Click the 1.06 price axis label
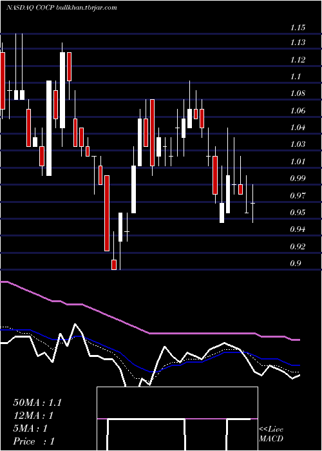Viewport: 322px width, 451px height. 298,111
